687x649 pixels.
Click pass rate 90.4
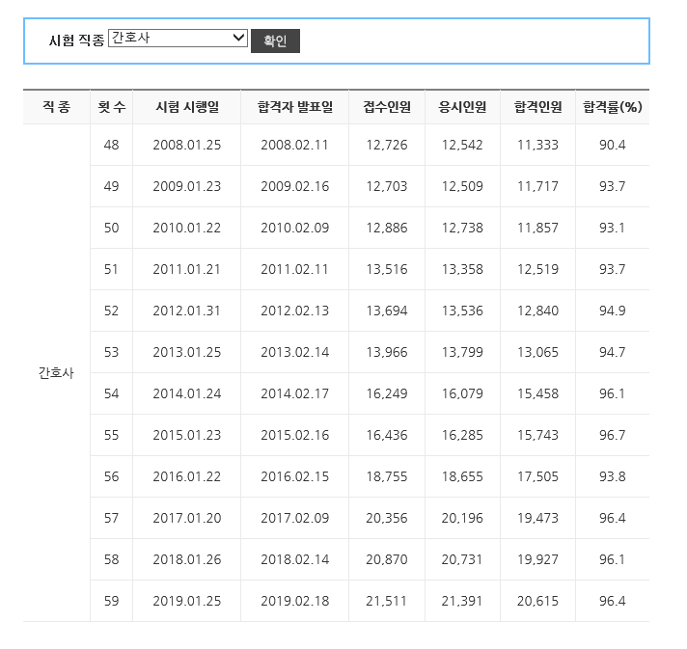point(613,145)
